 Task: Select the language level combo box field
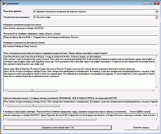[96, 11]
